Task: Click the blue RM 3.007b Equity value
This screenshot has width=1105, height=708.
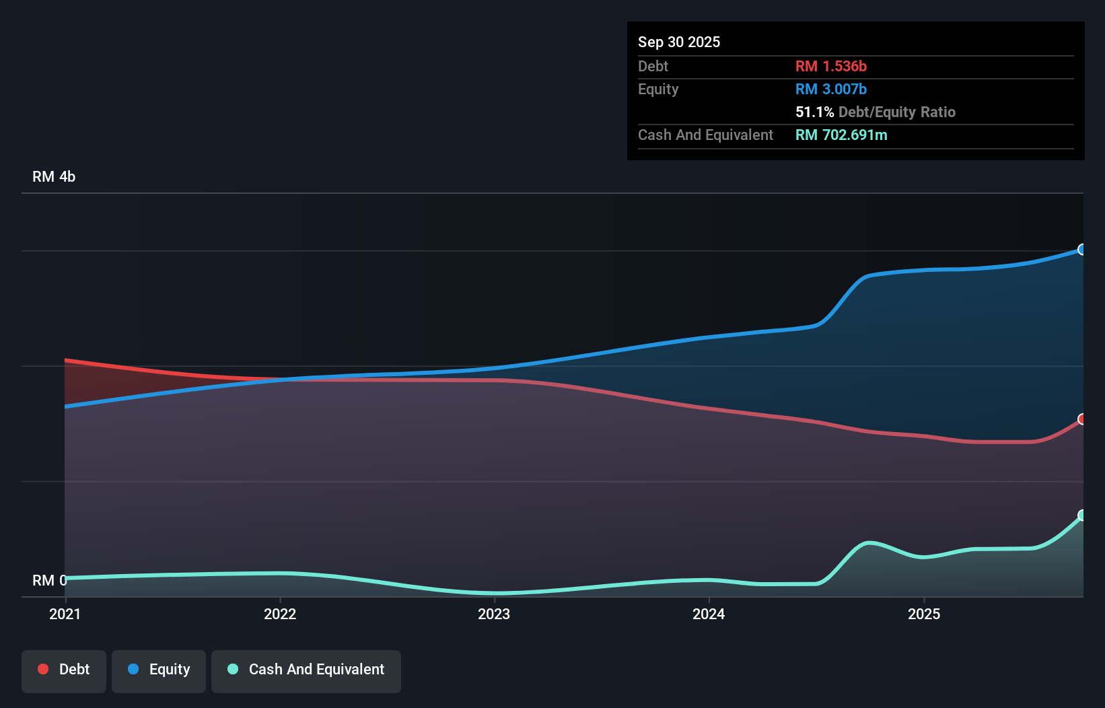Action: [830, 89]
